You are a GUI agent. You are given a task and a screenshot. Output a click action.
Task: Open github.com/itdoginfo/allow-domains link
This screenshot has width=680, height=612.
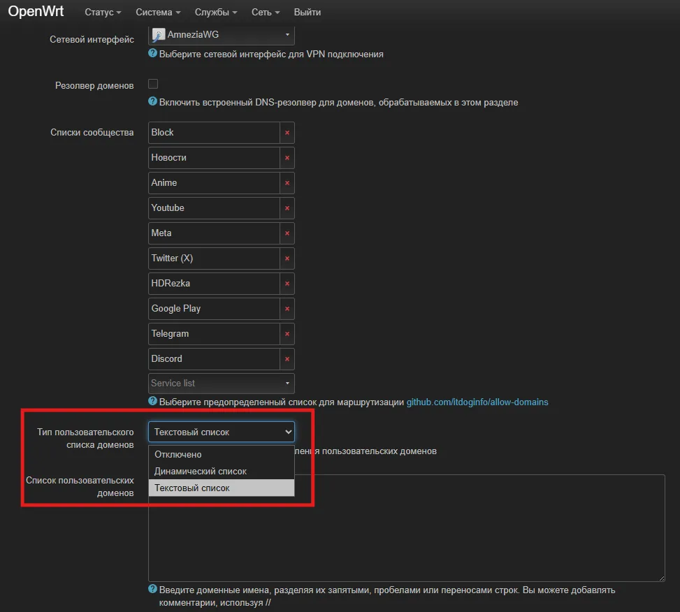point(477,402)
